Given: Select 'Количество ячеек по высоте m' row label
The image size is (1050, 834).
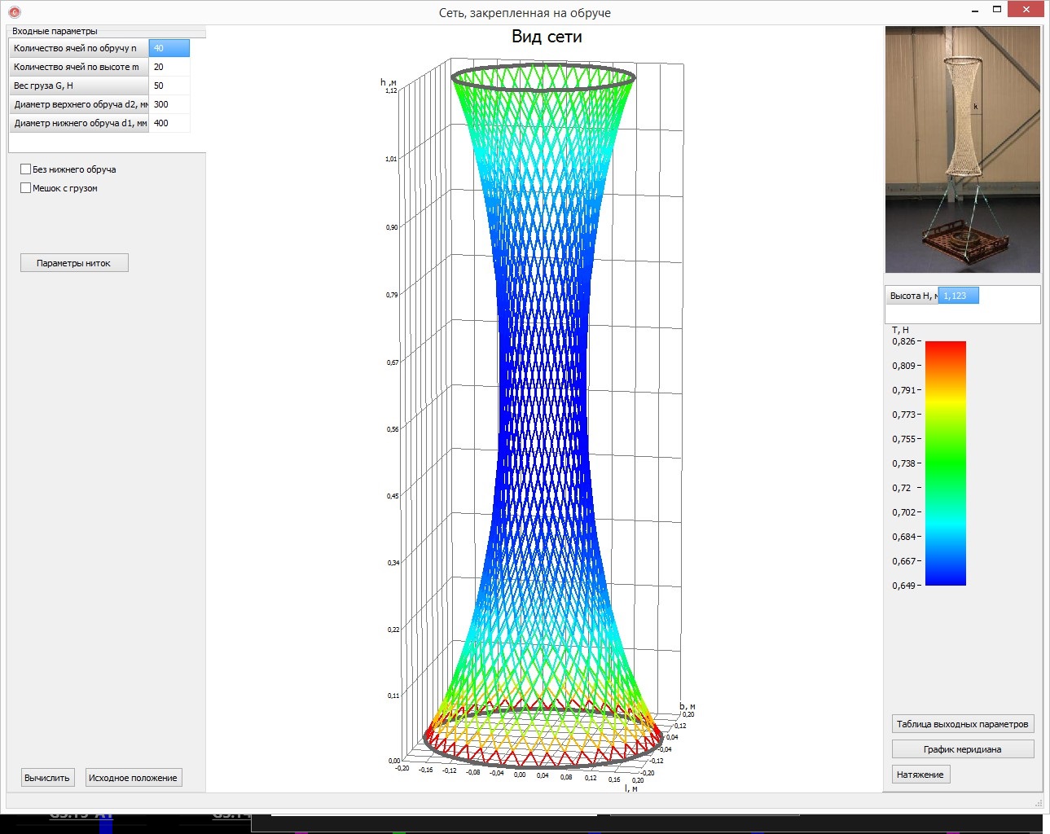Looking at the screenshot, I should 79,67.
